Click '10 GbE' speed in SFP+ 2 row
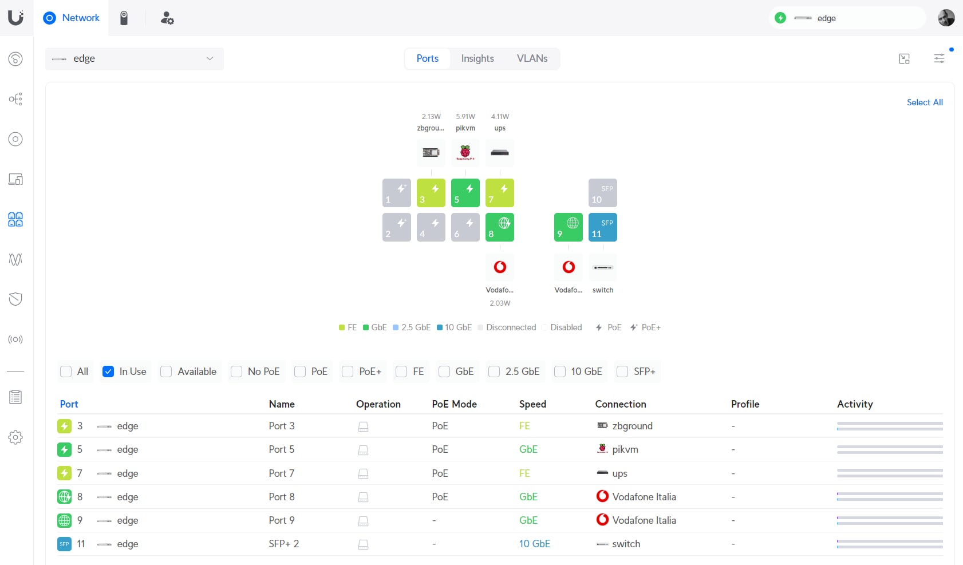This screenshot has width=963, height=565. pos(535,544)
